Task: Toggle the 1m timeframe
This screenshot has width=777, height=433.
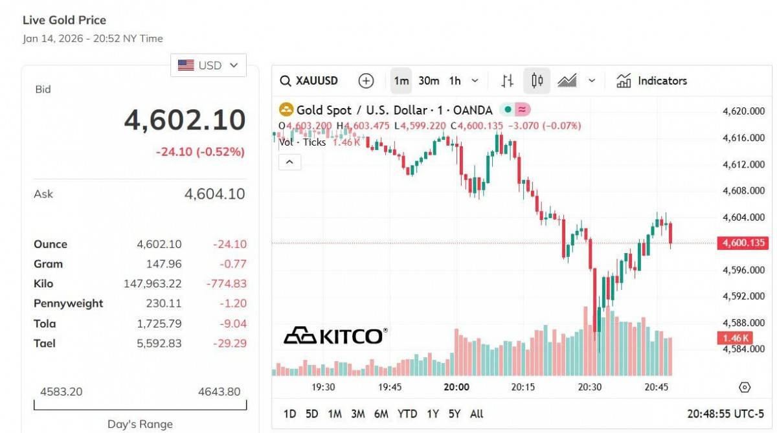Action: pyautogui.click(x=401, y=81)
